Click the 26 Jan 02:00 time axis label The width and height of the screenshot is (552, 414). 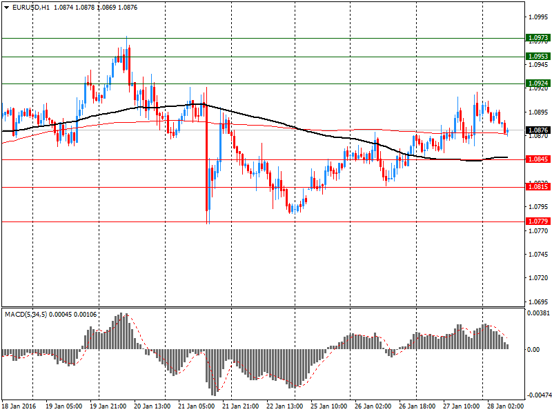(373, 406)
